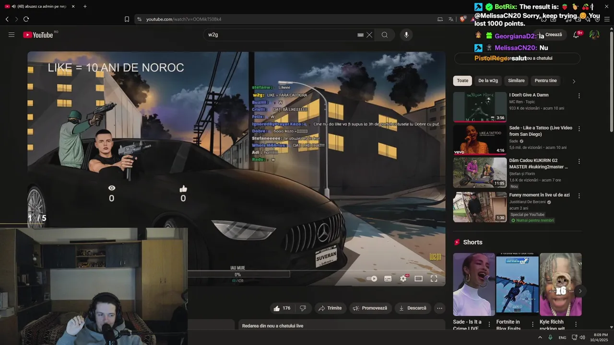This screenshot has width=614, height=345.
Task: Open YouTube notifications bell
Action: click(576, 34)
